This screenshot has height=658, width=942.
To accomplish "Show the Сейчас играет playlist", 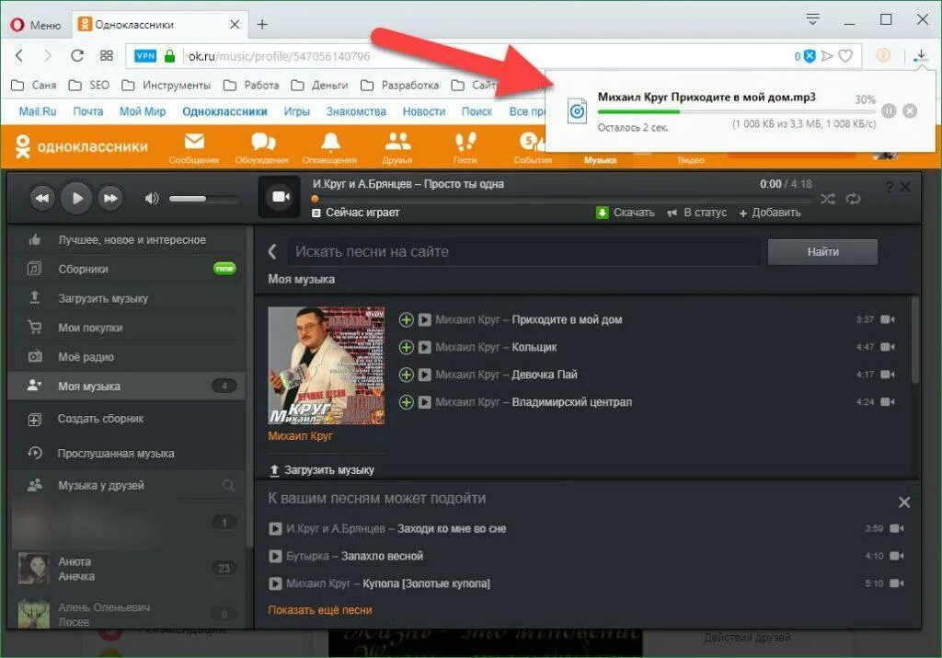I will [356, 213].
